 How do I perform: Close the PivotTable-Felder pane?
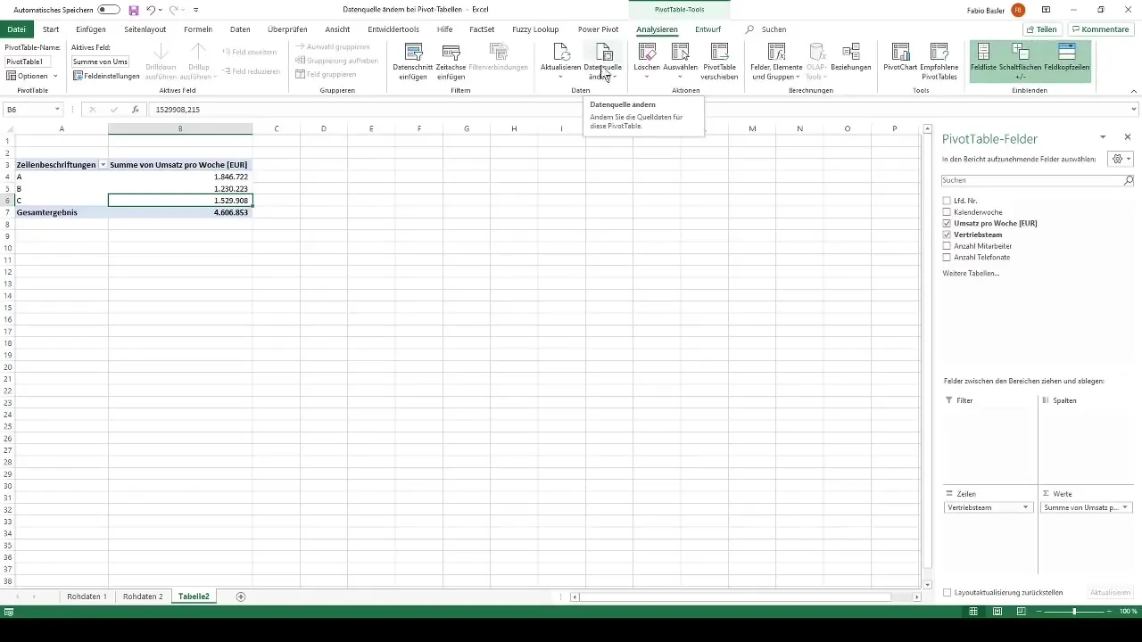click(x=1128, y=137)
